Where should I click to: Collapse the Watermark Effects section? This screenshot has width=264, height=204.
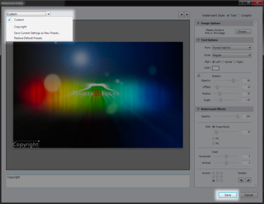pos(199,109)
